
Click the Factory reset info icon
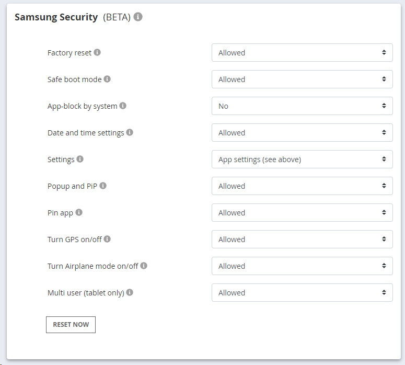pos(97,52)
